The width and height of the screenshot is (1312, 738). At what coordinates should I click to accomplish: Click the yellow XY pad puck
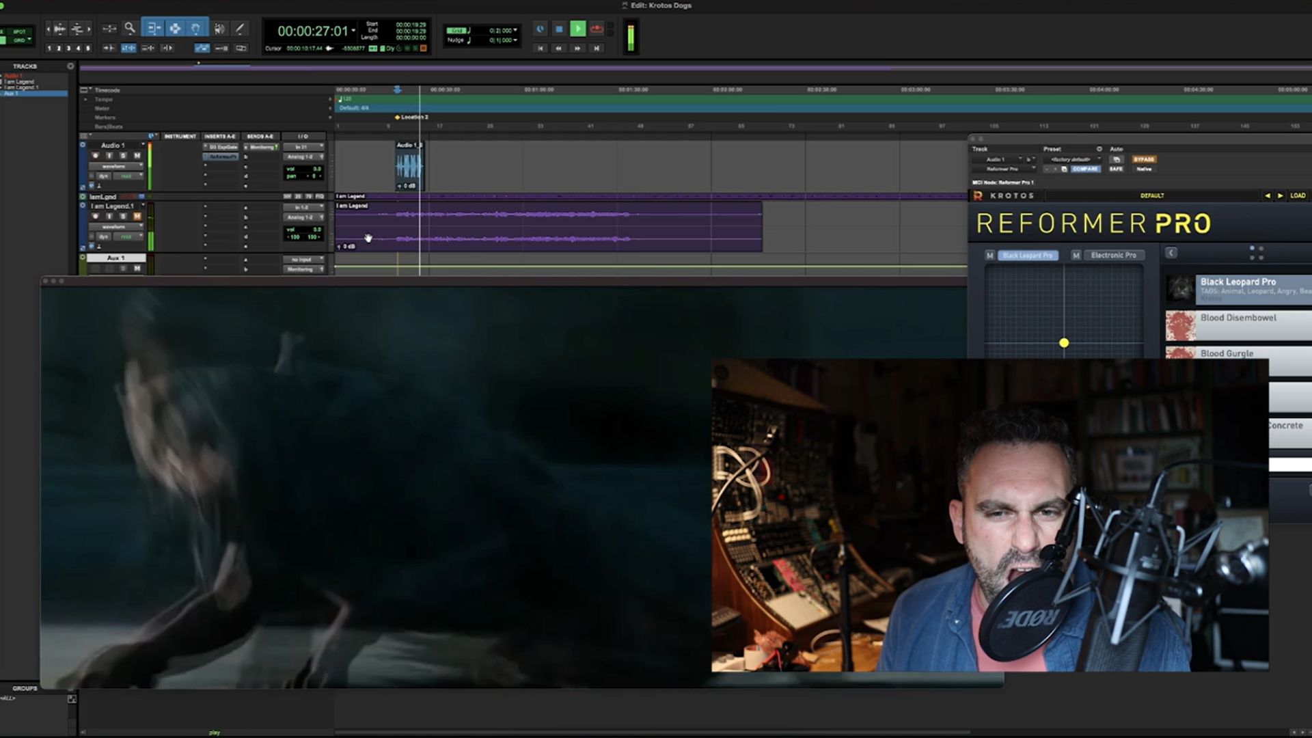1064,343
